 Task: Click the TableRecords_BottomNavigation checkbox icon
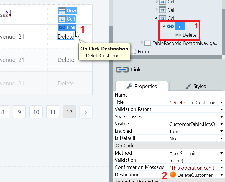147,43
